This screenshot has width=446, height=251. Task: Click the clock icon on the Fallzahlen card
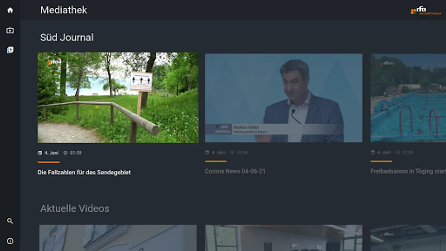[66, 153]
